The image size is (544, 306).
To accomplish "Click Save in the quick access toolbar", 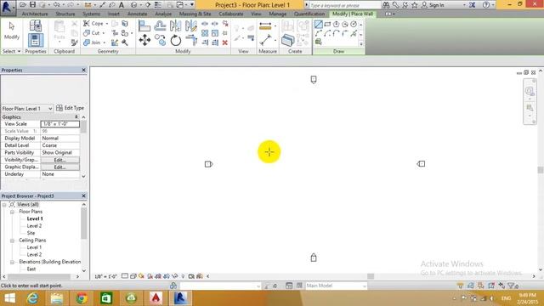I will 32,5.
